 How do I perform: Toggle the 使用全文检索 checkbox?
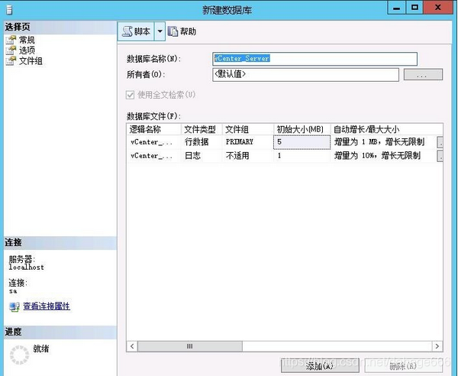tap(130, 95)
